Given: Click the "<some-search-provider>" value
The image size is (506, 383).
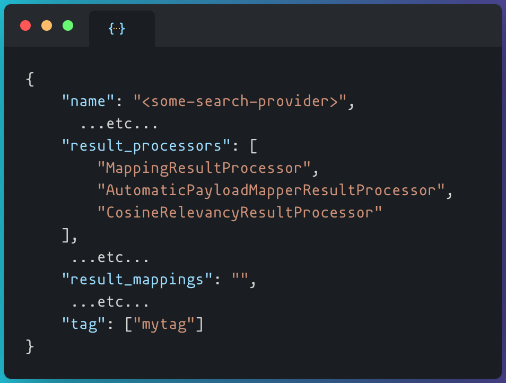Looking at the screenshot, I should [240, 101].
